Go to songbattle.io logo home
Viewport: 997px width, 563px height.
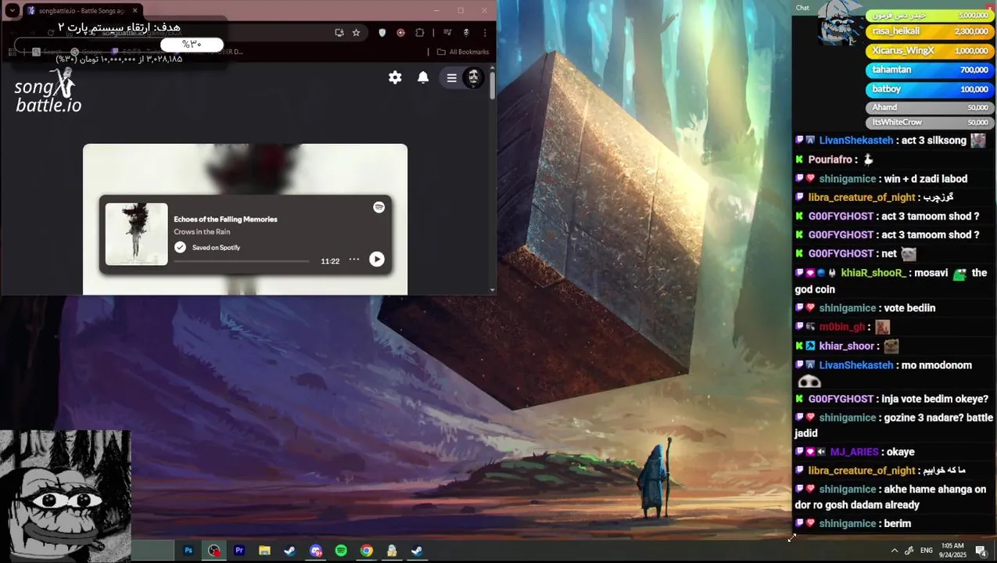pyautogui.click(x=48, y=91)
